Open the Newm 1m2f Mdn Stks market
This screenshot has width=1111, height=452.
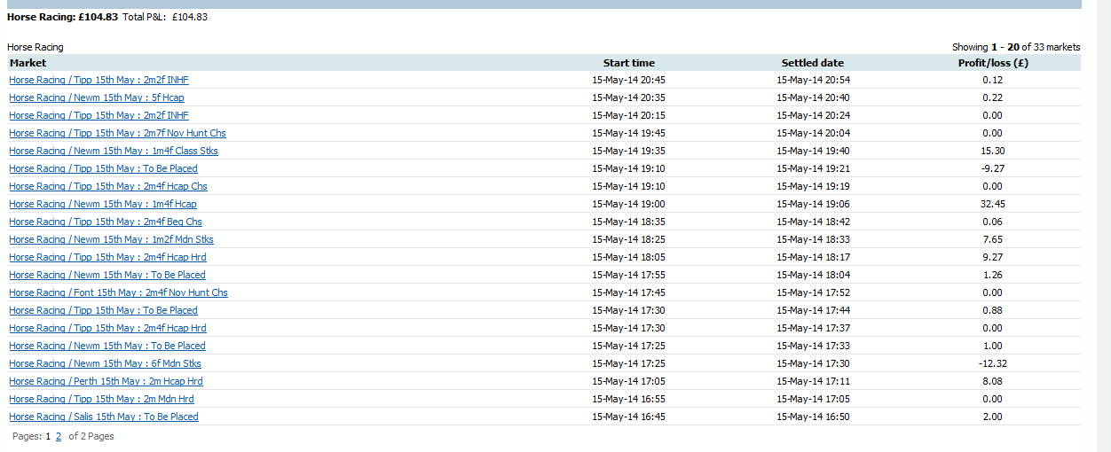tap(111, 239)
